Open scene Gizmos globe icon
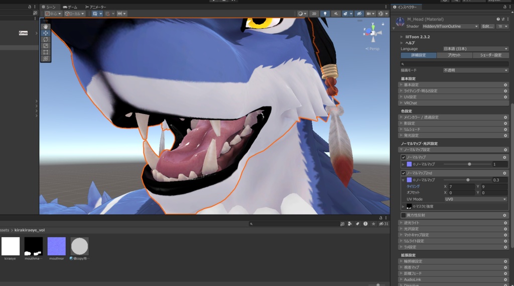 click(380, 14)
